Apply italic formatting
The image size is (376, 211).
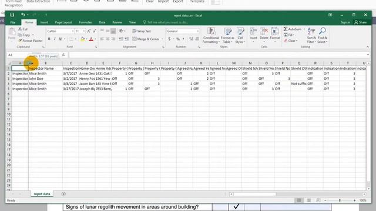(x=55, y=39)
